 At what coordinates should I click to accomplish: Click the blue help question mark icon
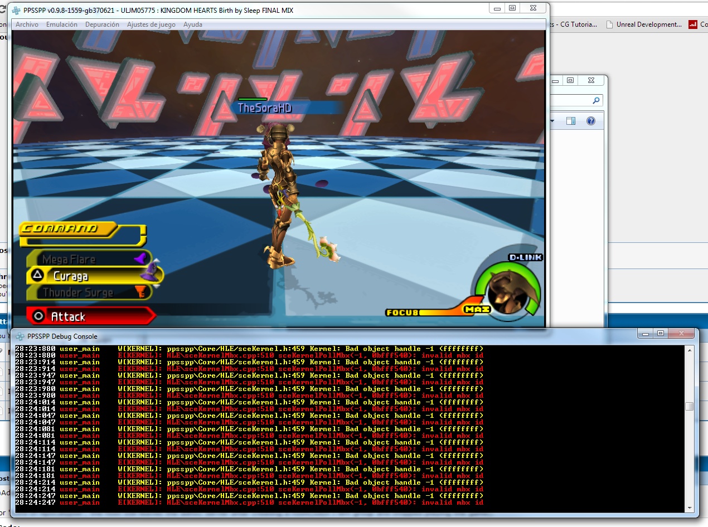591,121
